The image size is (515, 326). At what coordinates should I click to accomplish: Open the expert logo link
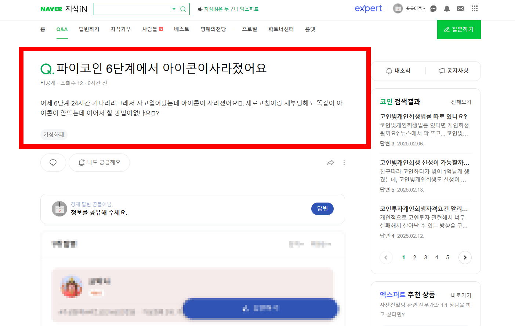click(368, 8)
